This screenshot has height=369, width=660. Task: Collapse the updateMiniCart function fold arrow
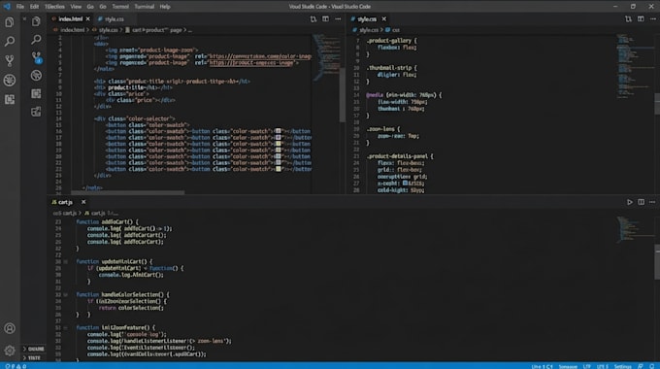coord(66,261)
